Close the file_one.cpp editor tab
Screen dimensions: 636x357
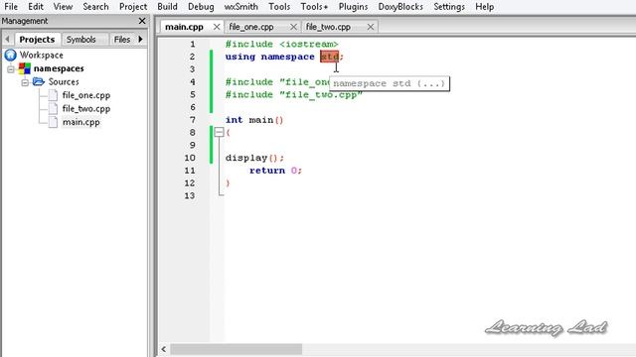(x=294, y=27)
